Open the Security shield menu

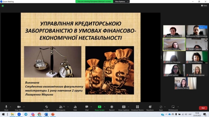[x=46, y=108]
